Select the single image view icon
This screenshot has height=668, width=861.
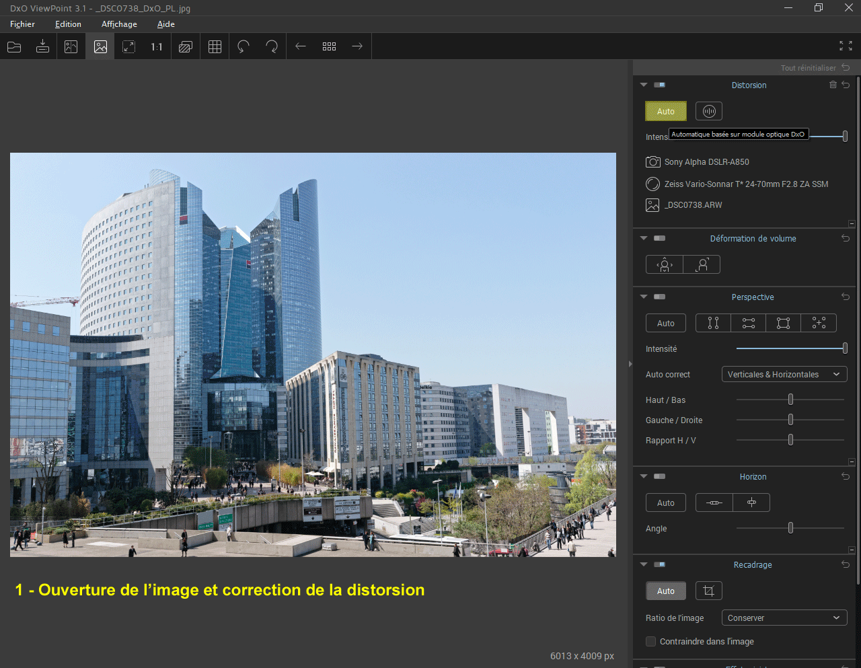tap(100, 46)
